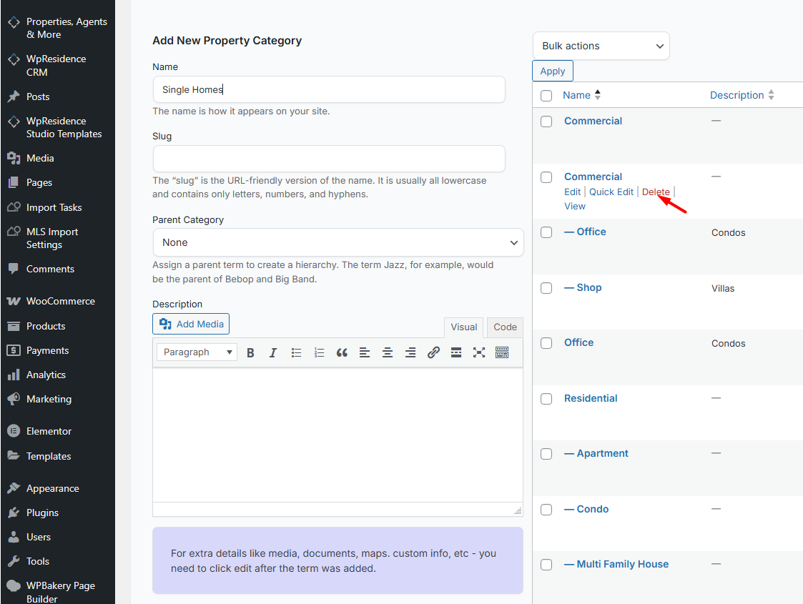Switch to the Code editor tab
This screenshot has height=604, width=803.
(505, 327)
